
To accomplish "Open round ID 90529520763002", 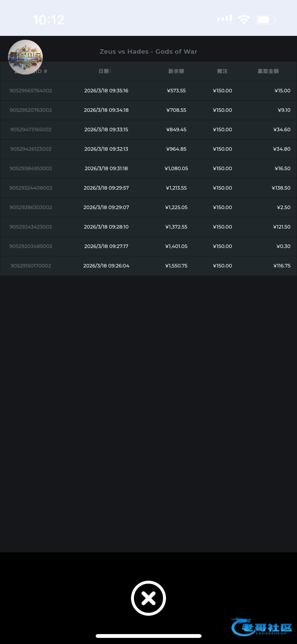I will pyautogui.click(x=31, y=110).
